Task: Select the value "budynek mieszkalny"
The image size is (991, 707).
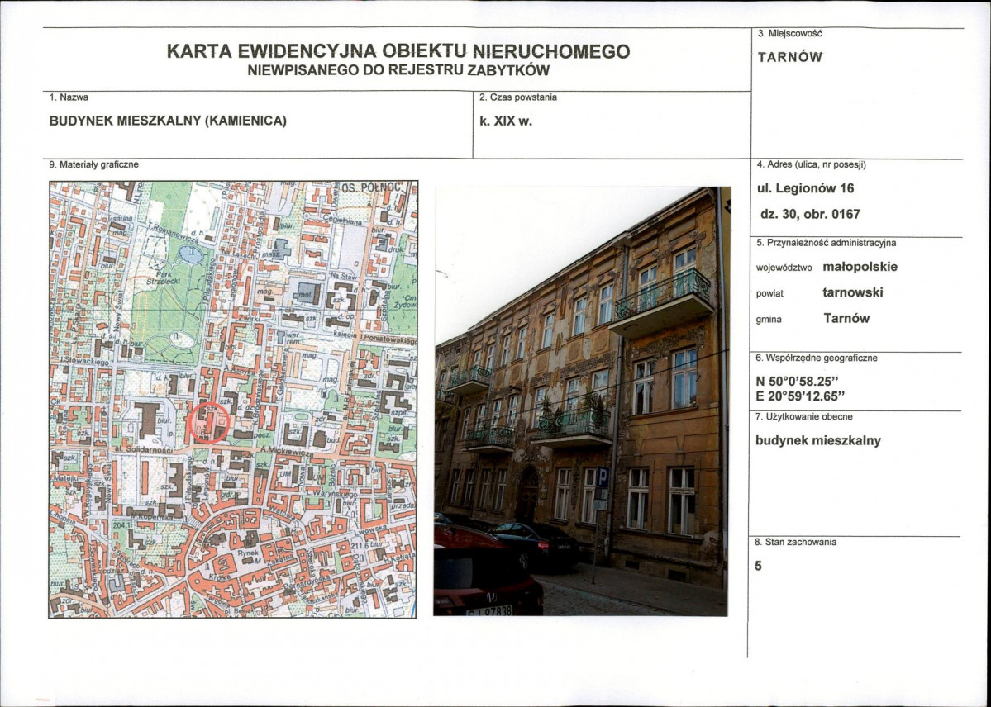Action: point(818,441)
